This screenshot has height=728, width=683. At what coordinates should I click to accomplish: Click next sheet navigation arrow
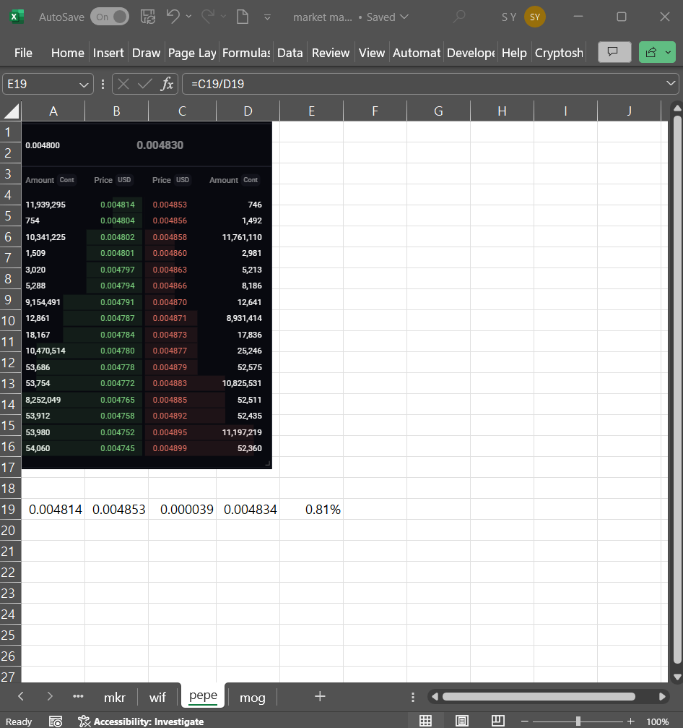[50, 696]
